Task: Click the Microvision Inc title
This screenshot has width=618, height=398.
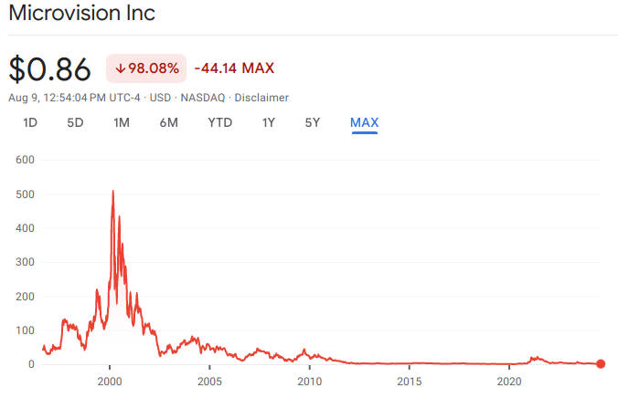Action: point(82,14)
